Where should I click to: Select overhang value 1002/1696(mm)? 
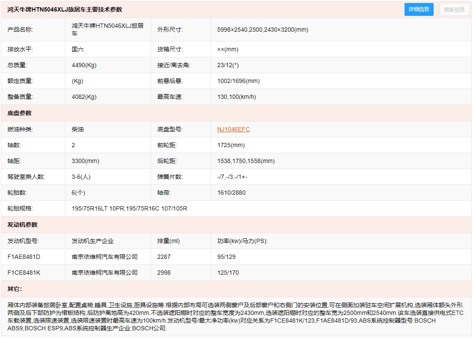point(238,81)
